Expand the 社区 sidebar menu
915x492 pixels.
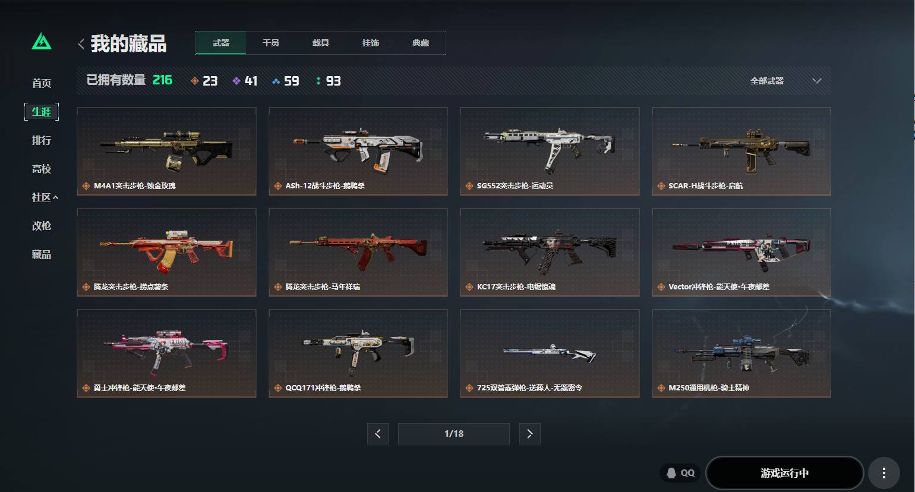point(45,197)
